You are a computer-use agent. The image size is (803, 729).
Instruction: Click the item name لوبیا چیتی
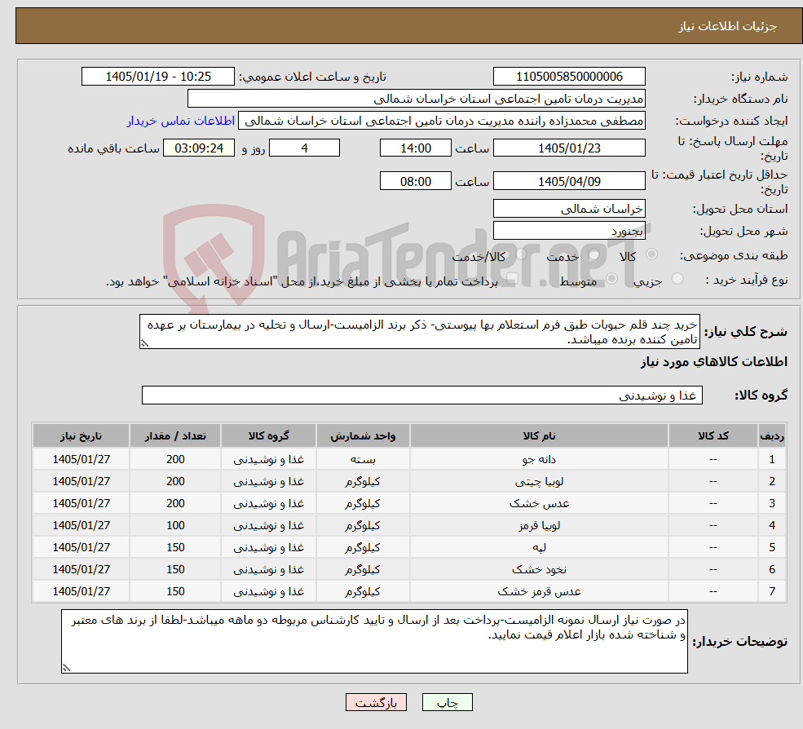pos(539,482)
